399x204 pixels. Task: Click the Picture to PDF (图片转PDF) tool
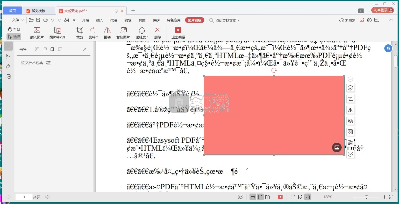(x=58, y=33)
